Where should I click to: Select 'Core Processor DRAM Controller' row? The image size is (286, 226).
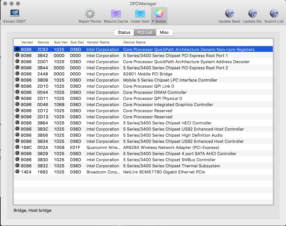pyautogui.click(x=143, y=93)
